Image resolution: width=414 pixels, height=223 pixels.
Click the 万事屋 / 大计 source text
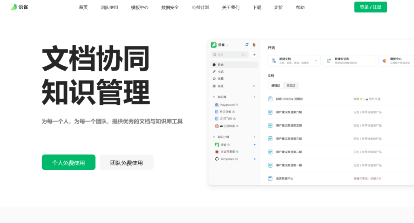click(368, 179)
